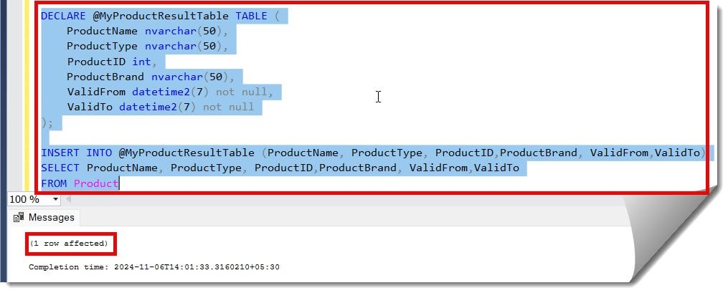Click the Messages tab icon
Screen dimensions: 728x293
19,218
